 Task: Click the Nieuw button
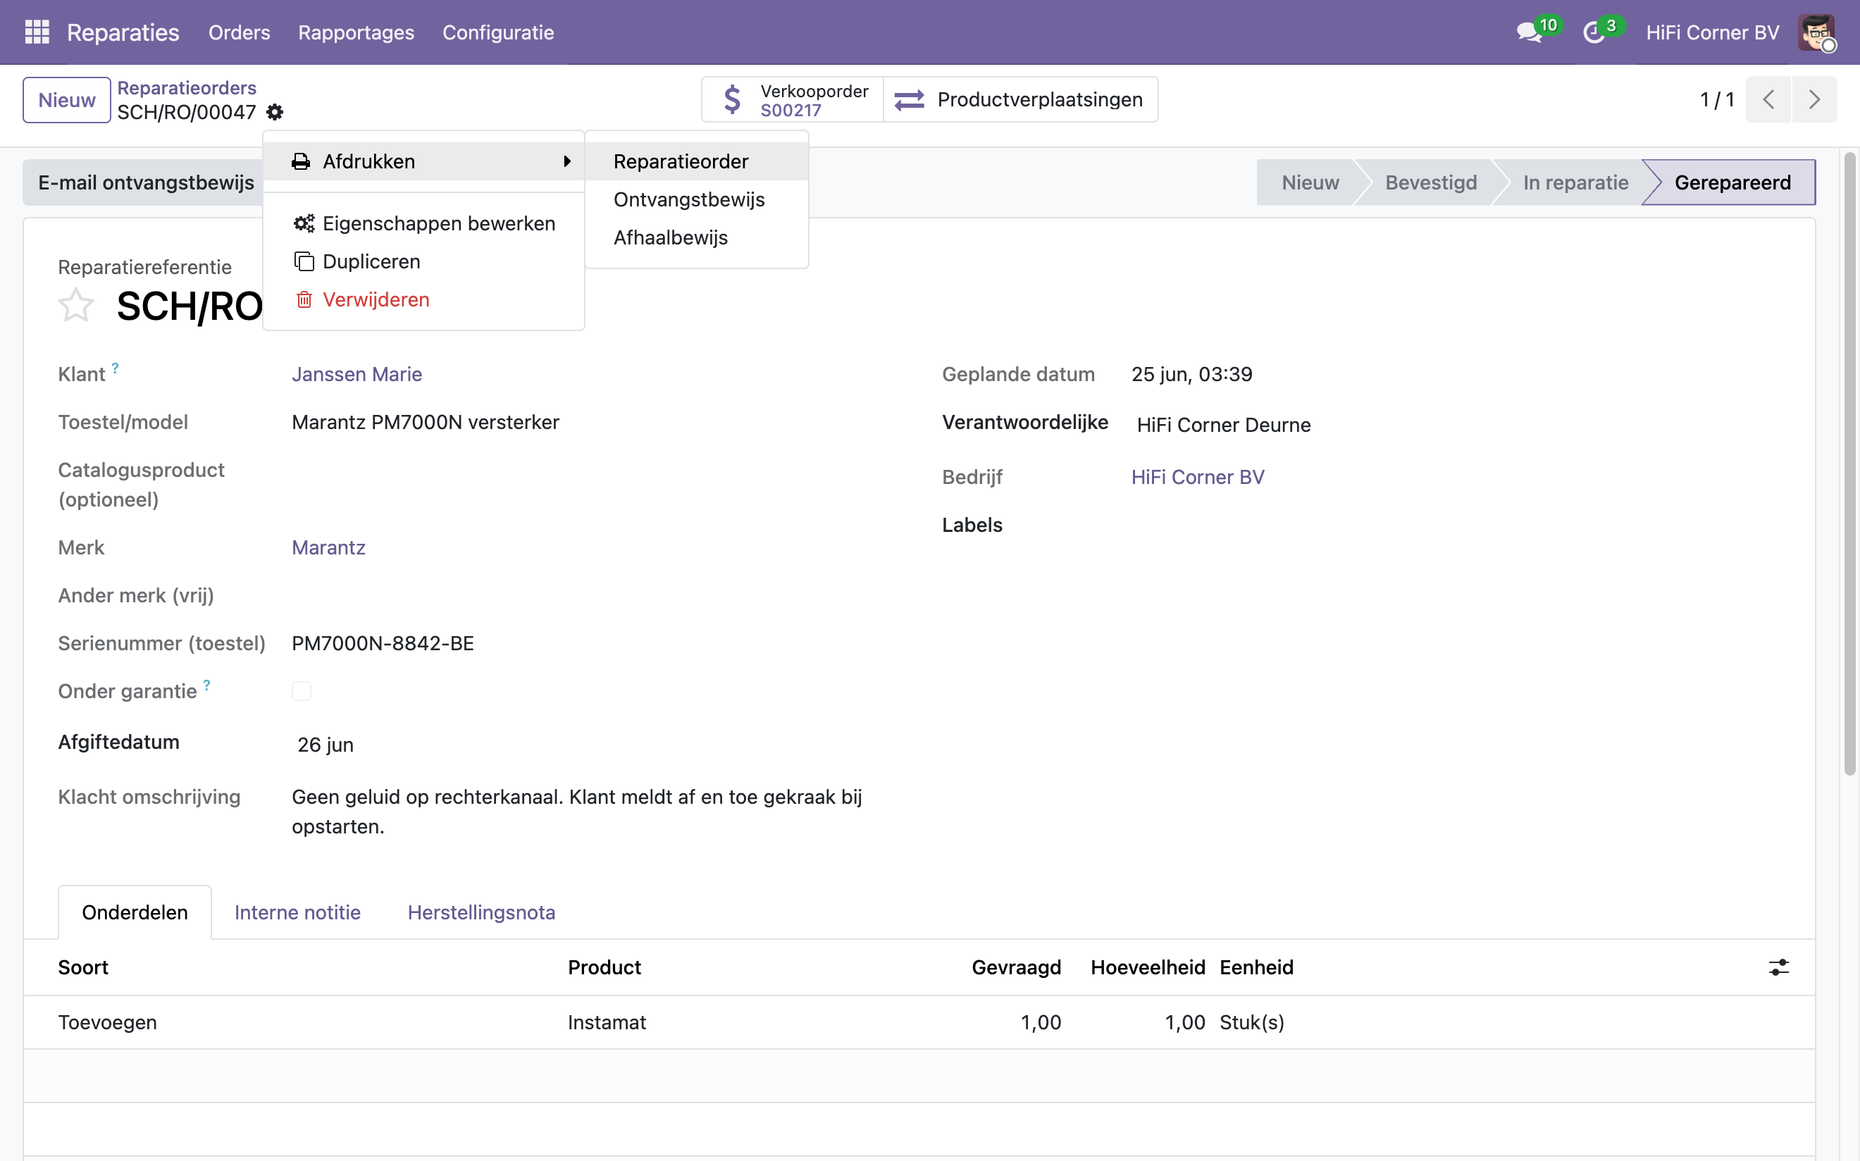coord(67,100)
